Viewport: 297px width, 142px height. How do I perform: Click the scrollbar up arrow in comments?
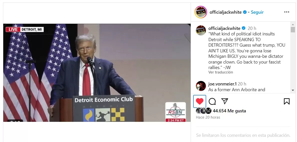point(293,24)
